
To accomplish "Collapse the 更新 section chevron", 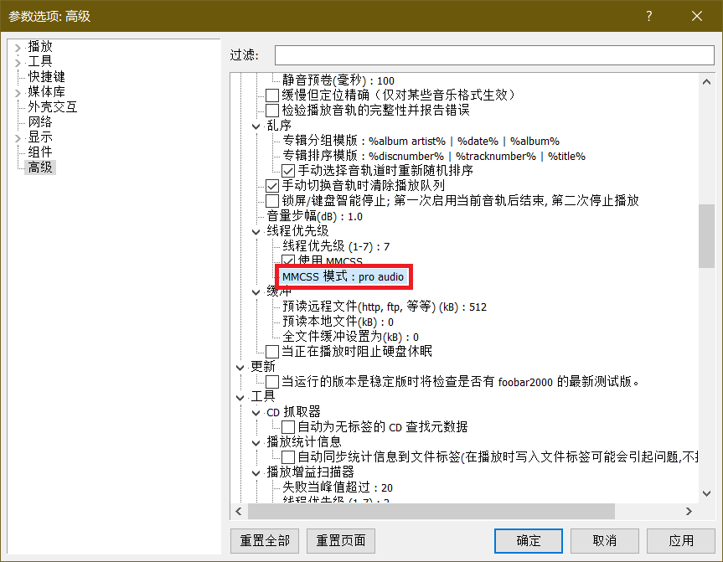I will tap(240, 368).
